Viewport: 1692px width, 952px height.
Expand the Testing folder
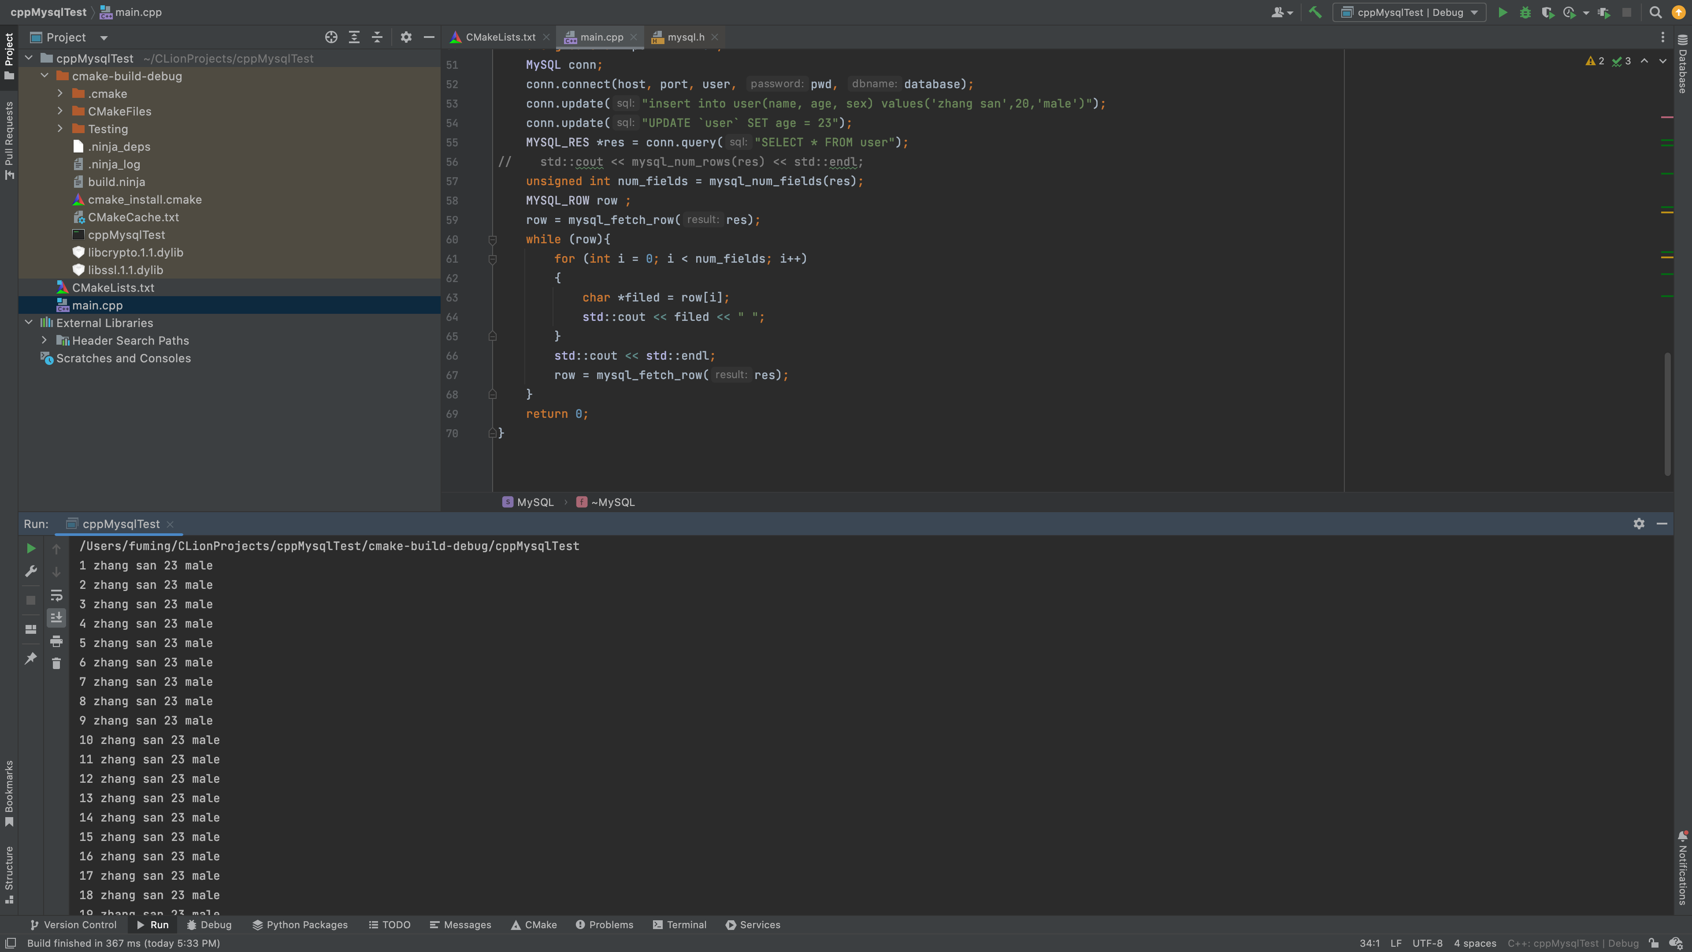coord(60,129)
